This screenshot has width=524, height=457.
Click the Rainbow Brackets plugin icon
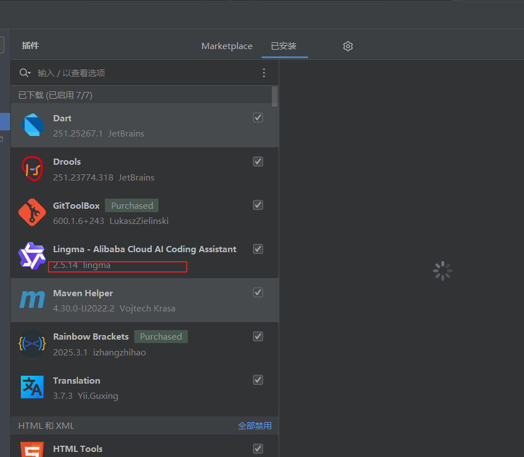32,344
